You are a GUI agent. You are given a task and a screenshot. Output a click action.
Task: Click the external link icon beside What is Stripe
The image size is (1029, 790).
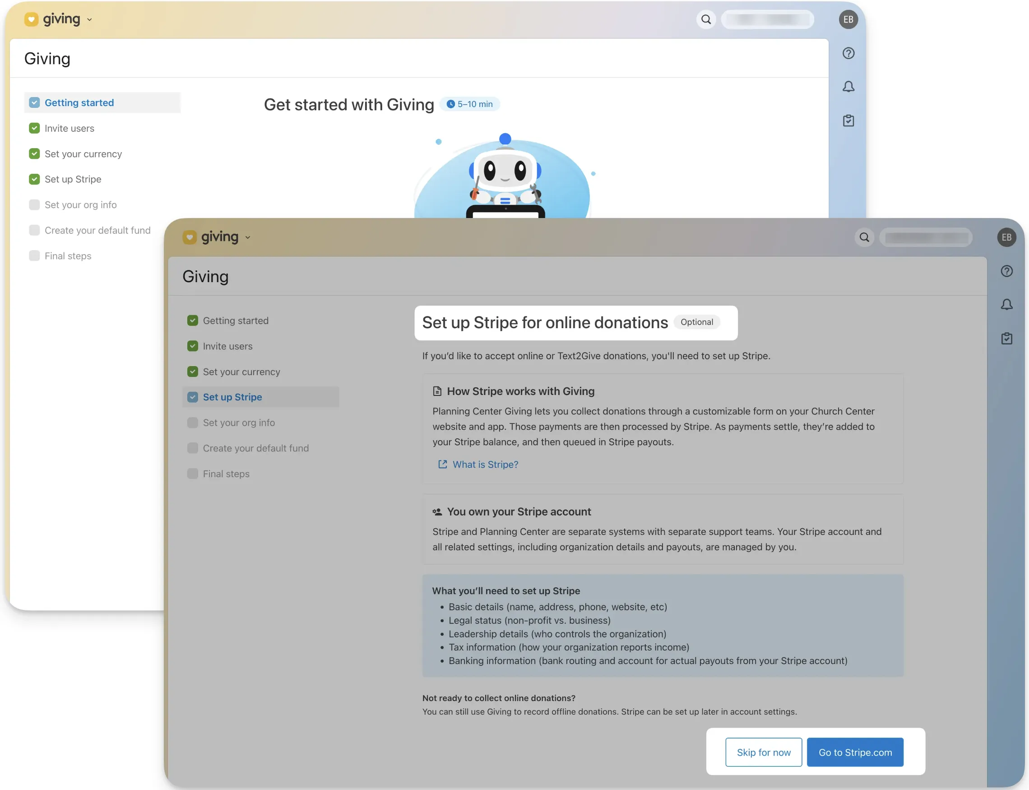coord(442,465)
